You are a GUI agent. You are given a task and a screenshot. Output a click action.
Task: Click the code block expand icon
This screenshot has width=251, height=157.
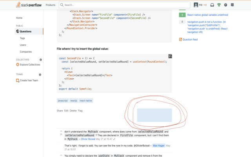[x=170, y=56]
